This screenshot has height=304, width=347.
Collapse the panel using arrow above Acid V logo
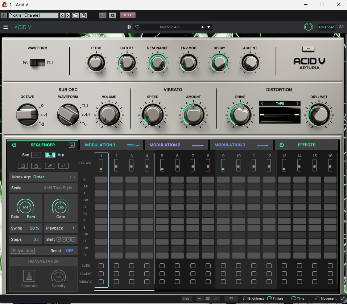[308, 49]
